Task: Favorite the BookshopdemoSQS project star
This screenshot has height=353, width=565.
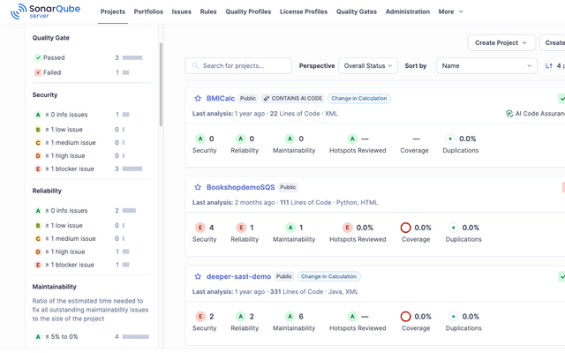Action: [x=198, y=187]
